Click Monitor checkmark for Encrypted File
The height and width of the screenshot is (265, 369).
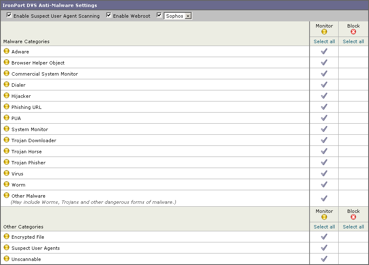coord(324,237)
